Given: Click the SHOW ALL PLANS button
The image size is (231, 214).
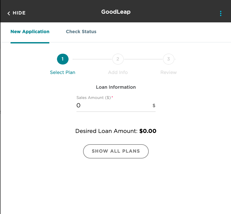Looking at the screenshot, I should (x=116, y=151).
